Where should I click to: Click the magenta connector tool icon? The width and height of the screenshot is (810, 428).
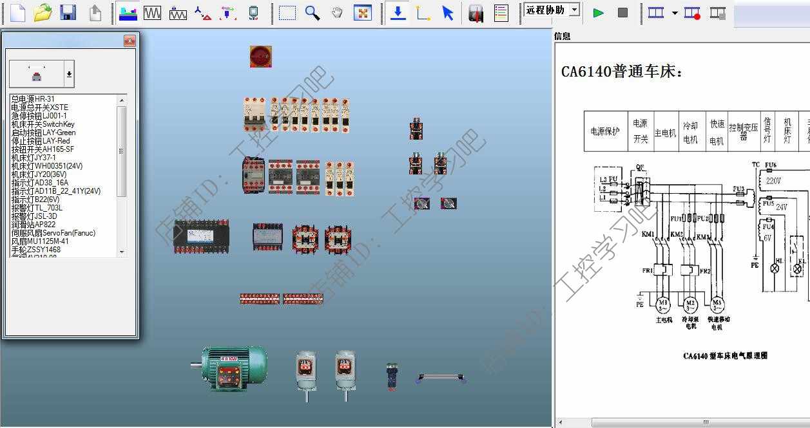coord(227,12)
